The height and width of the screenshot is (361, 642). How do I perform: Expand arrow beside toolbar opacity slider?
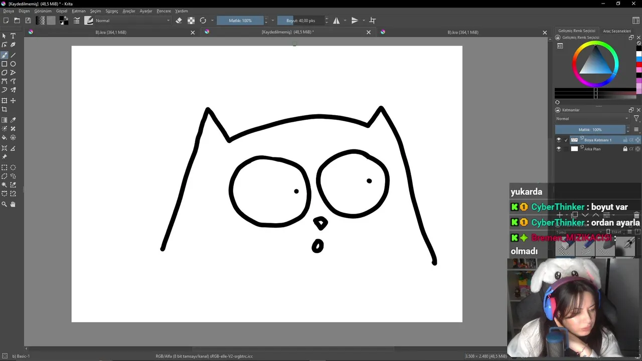272,21
